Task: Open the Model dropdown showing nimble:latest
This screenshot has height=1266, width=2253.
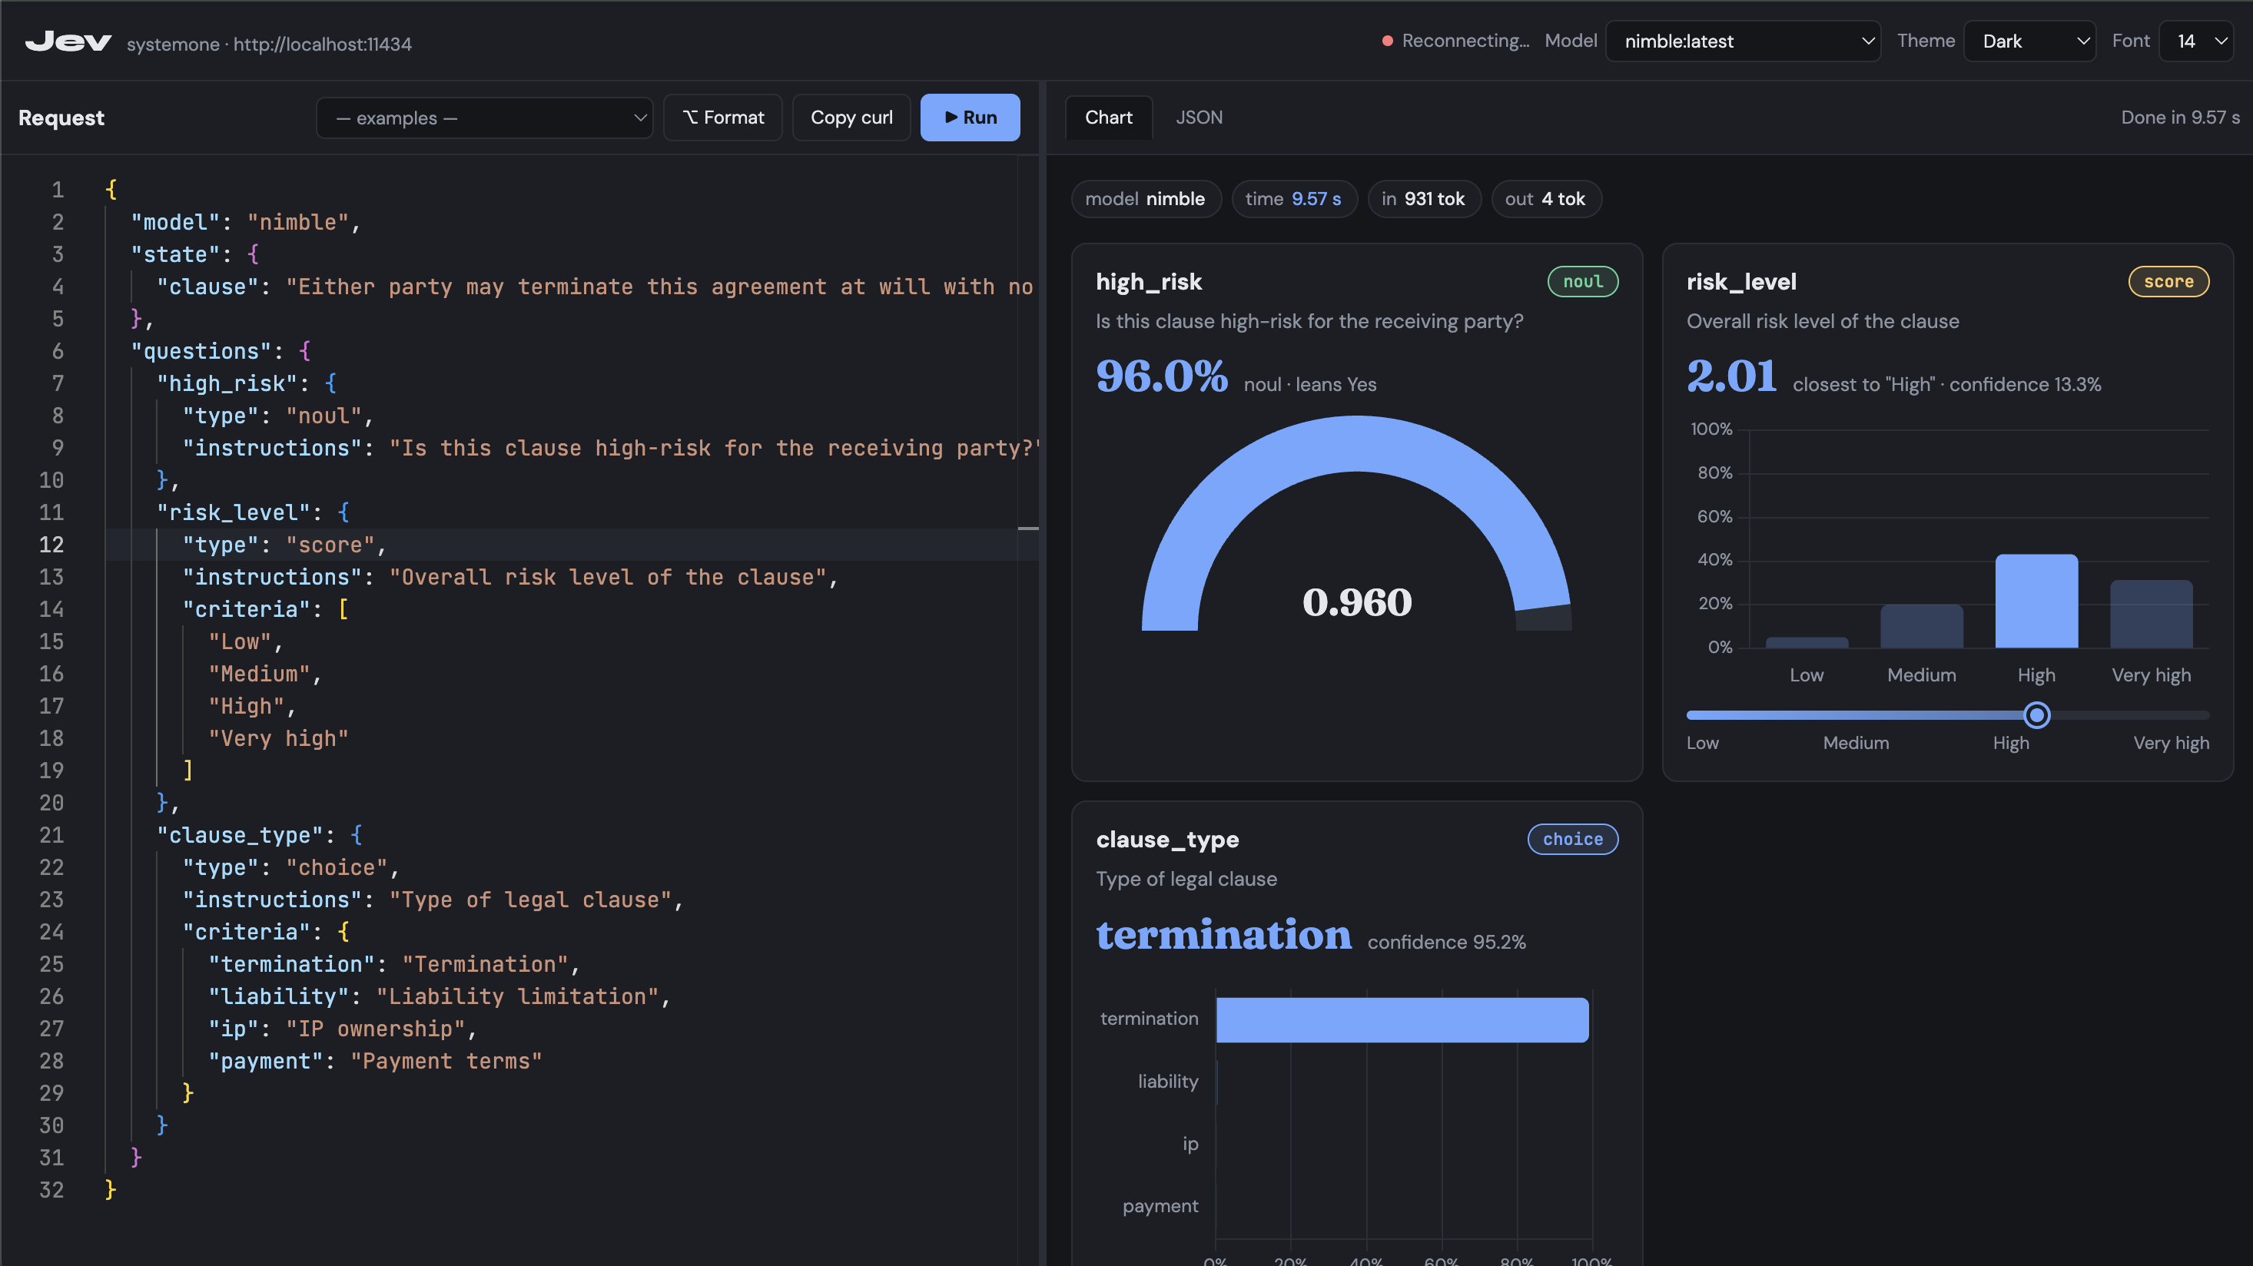Action: [x=1742, y=41]
